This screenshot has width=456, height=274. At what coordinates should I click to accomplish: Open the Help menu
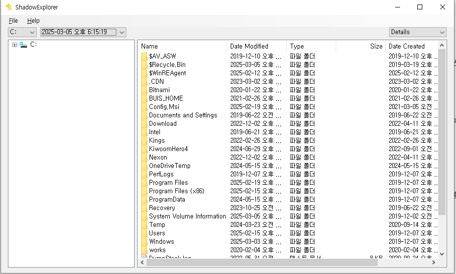pos(33,21)
